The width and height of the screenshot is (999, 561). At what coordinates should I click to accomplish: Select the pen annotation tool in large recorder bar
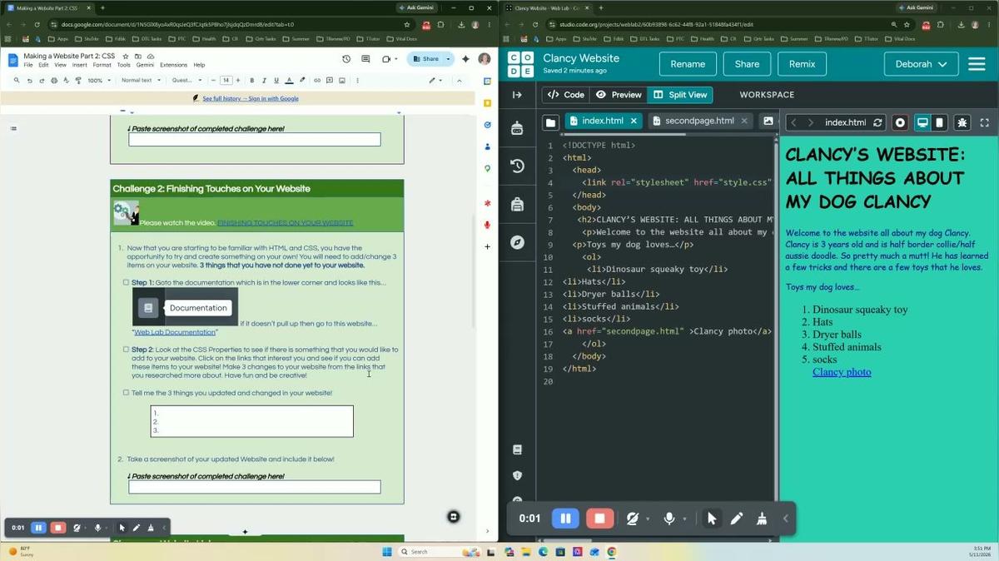pos(737,519)
